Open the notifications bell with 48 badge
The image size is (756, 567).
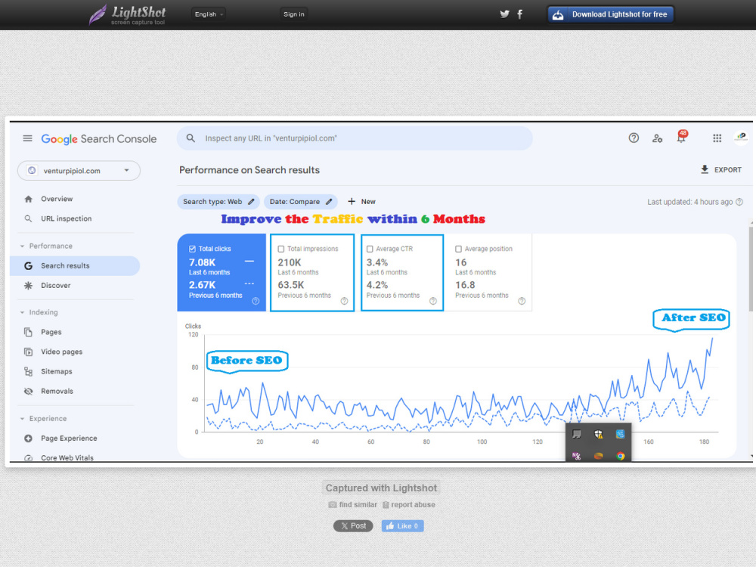click(x=681, y=138)
